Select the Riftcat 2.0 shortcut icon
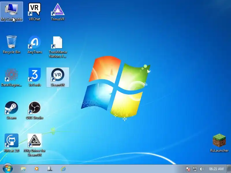Screen dimensions: 231x173 (x=12, y=140)
